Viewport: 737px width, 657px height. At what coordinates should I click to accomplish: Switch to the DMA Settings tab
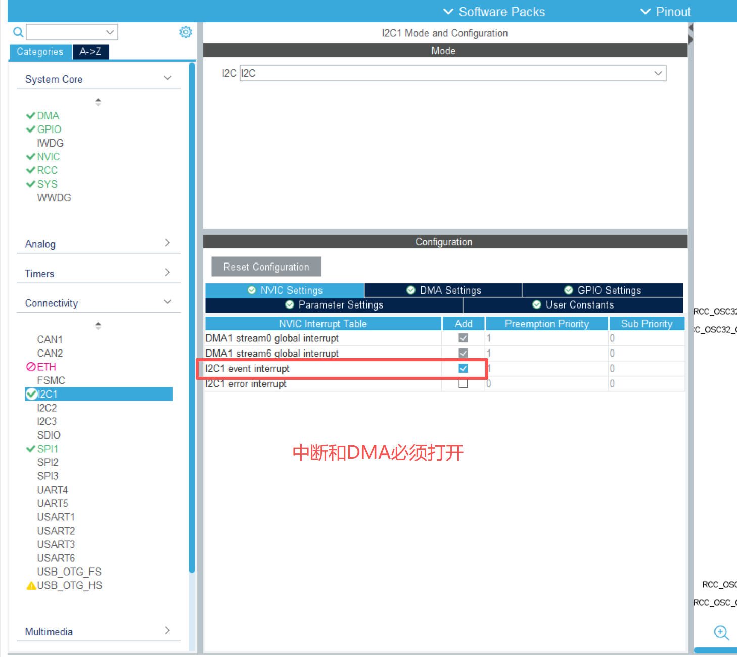(x=443, y=290)
